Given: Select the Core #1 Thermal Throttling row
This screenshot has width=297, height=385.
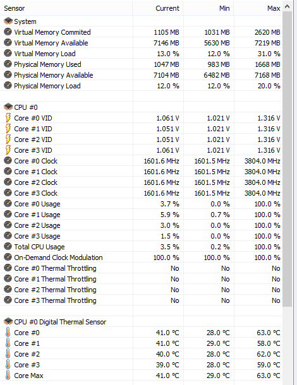Looking at the screenshot, I should tap(141, 279).
